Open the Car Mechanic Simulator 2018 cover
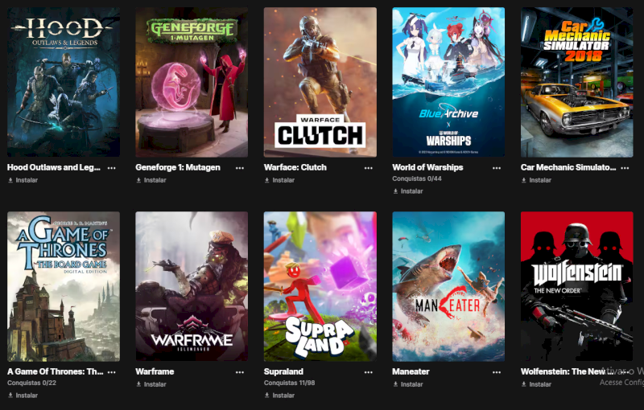The image size is (644, 410). point(576,82)
